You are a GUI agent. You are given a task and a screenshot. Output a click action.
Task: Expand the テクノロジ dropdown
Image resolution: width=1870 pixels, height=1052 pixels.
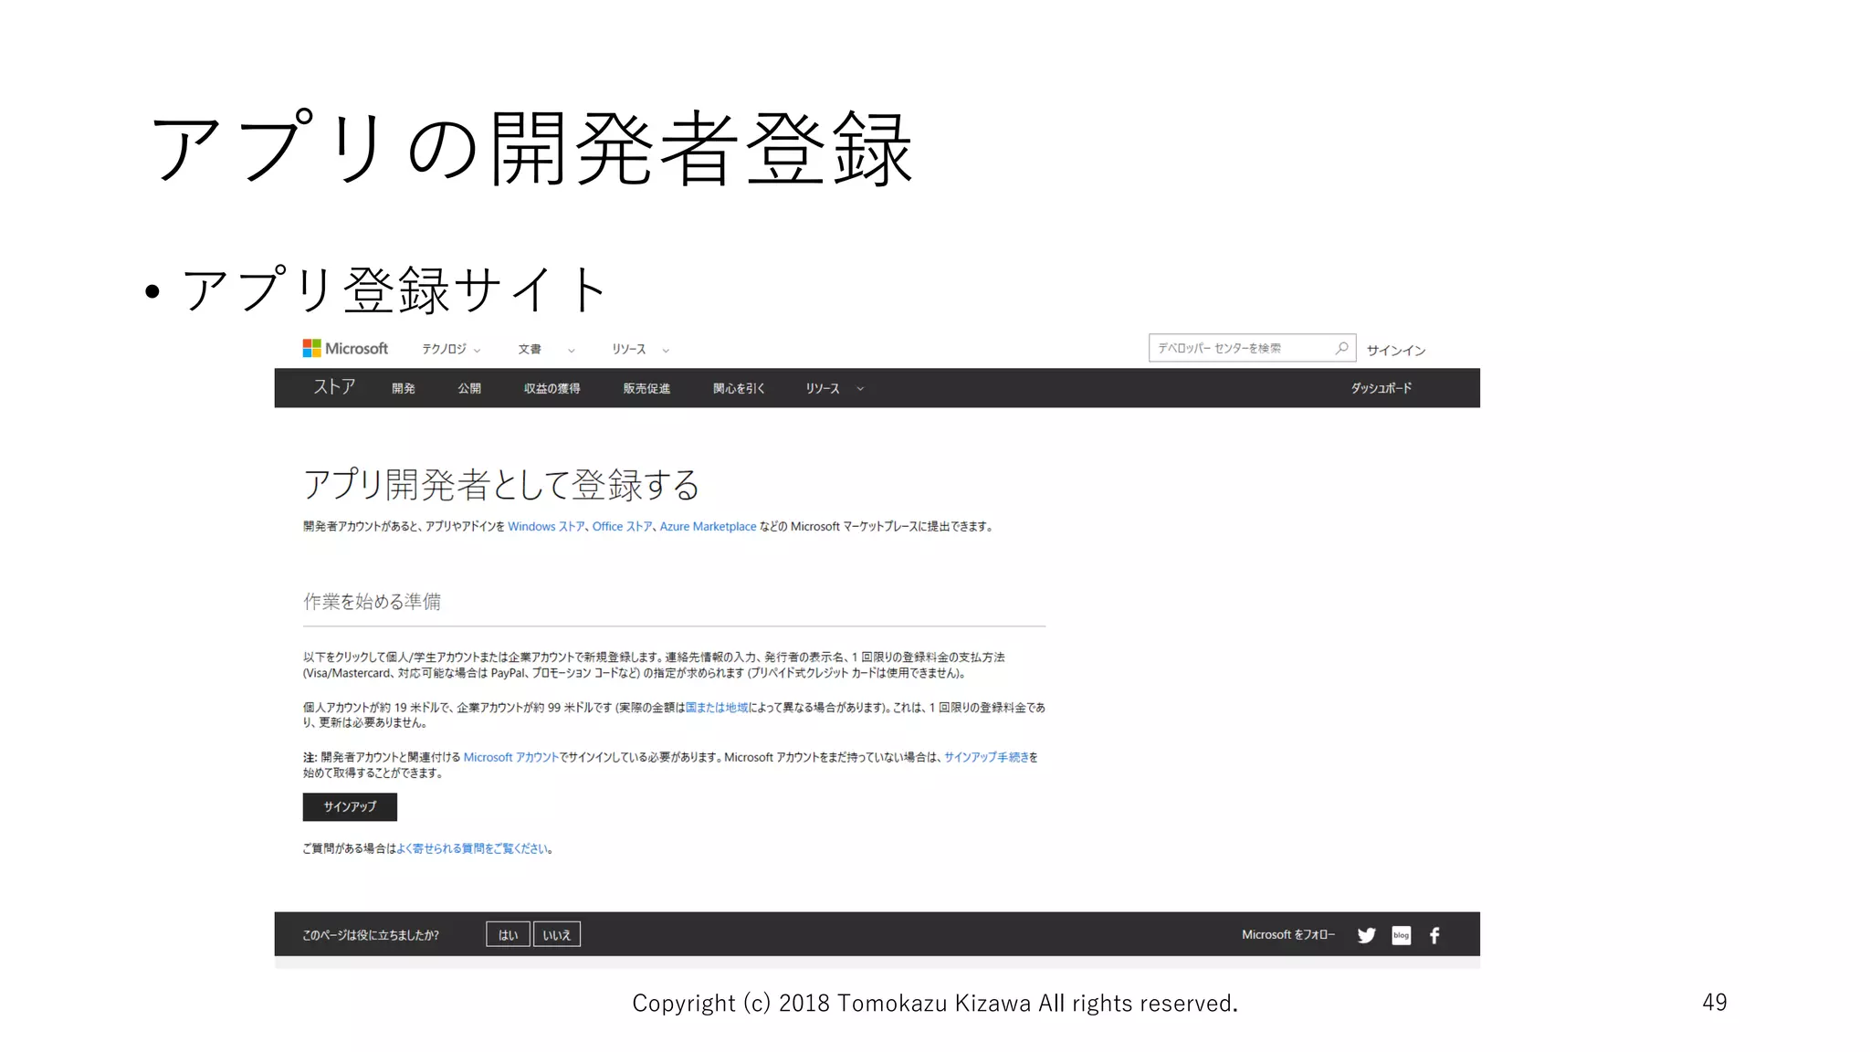[451, 349]
